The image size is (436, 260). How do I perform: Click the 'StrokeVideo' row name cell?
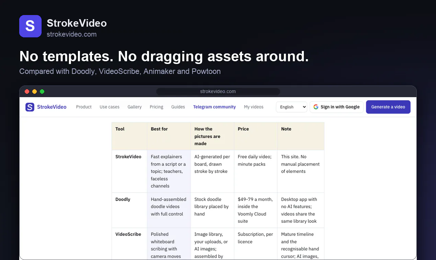pyautogui.click(x=129, y=171)
